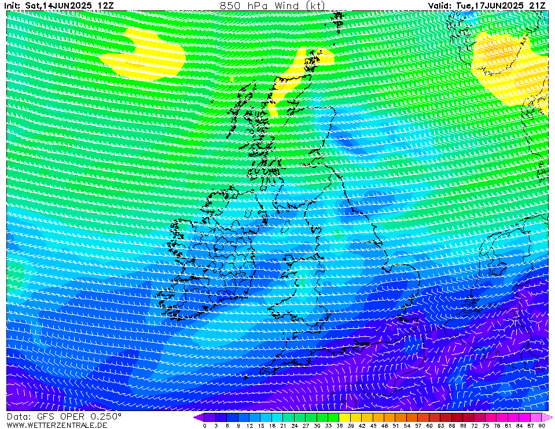Pick the legend swatch between 0 and 3

[210, 417]
